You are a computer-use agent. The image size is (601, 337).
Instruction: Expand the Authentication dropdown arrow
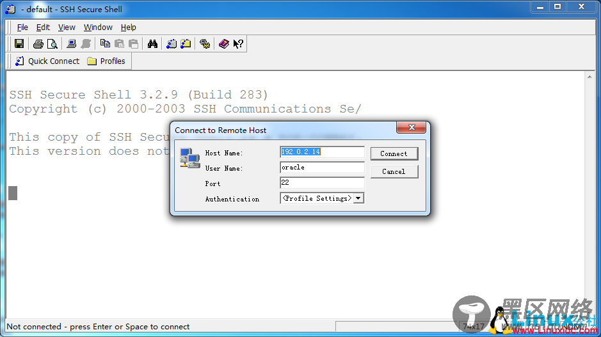click(358, 198)
